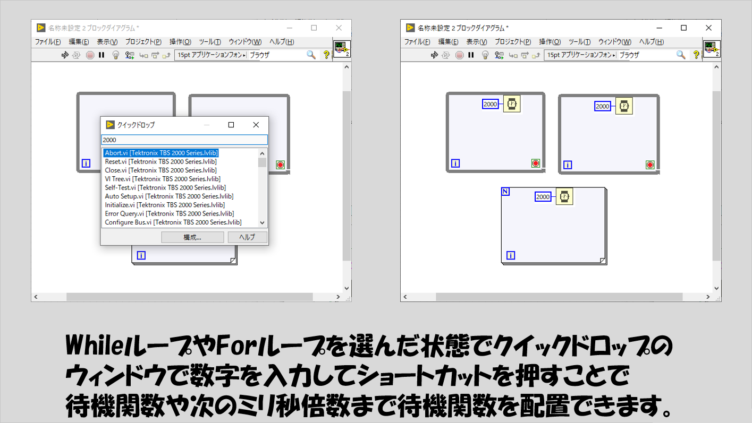Click search magnifier in window behind Quick Drop

point(311,55)
